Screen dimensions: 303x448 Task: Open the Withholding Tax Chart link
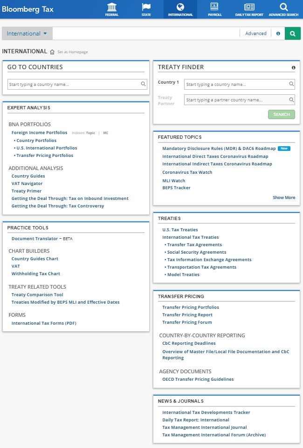tap(36, 274)
